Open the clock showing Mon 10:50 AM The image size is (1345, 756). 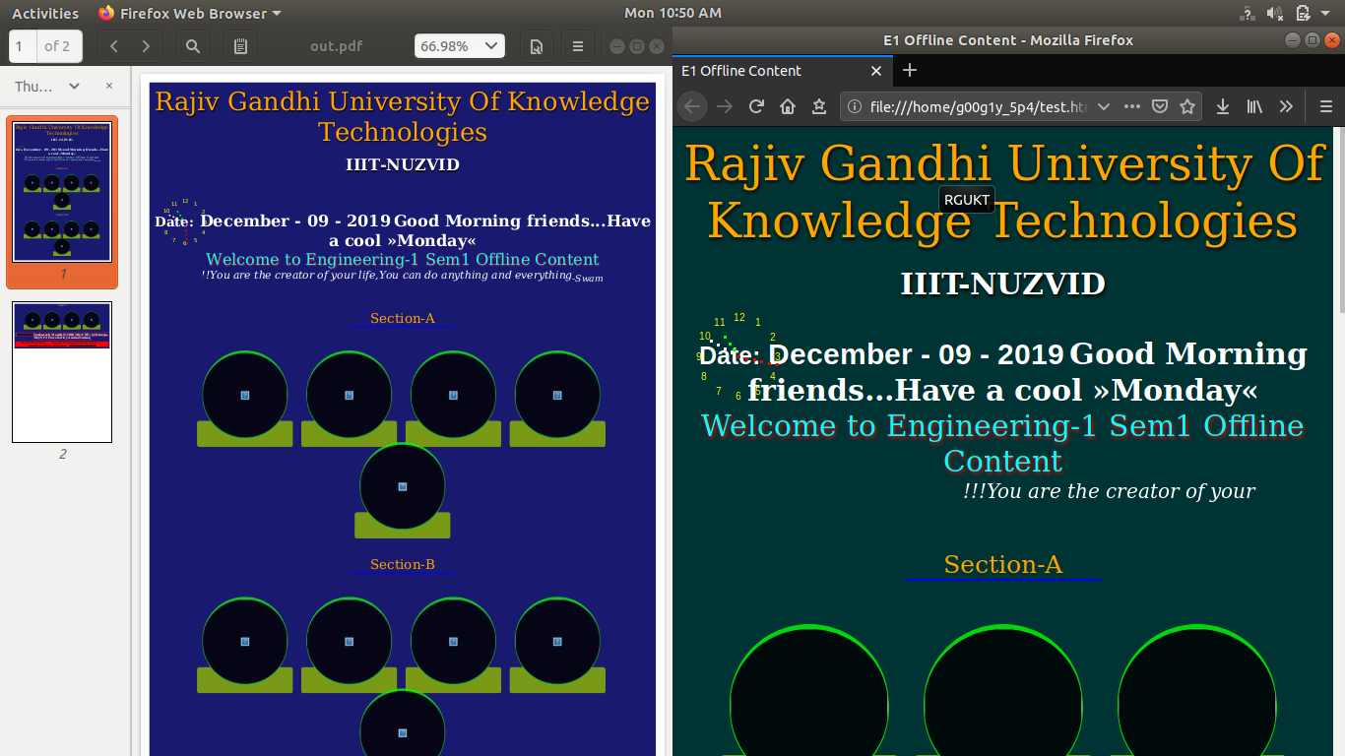[x=672, y=13]
